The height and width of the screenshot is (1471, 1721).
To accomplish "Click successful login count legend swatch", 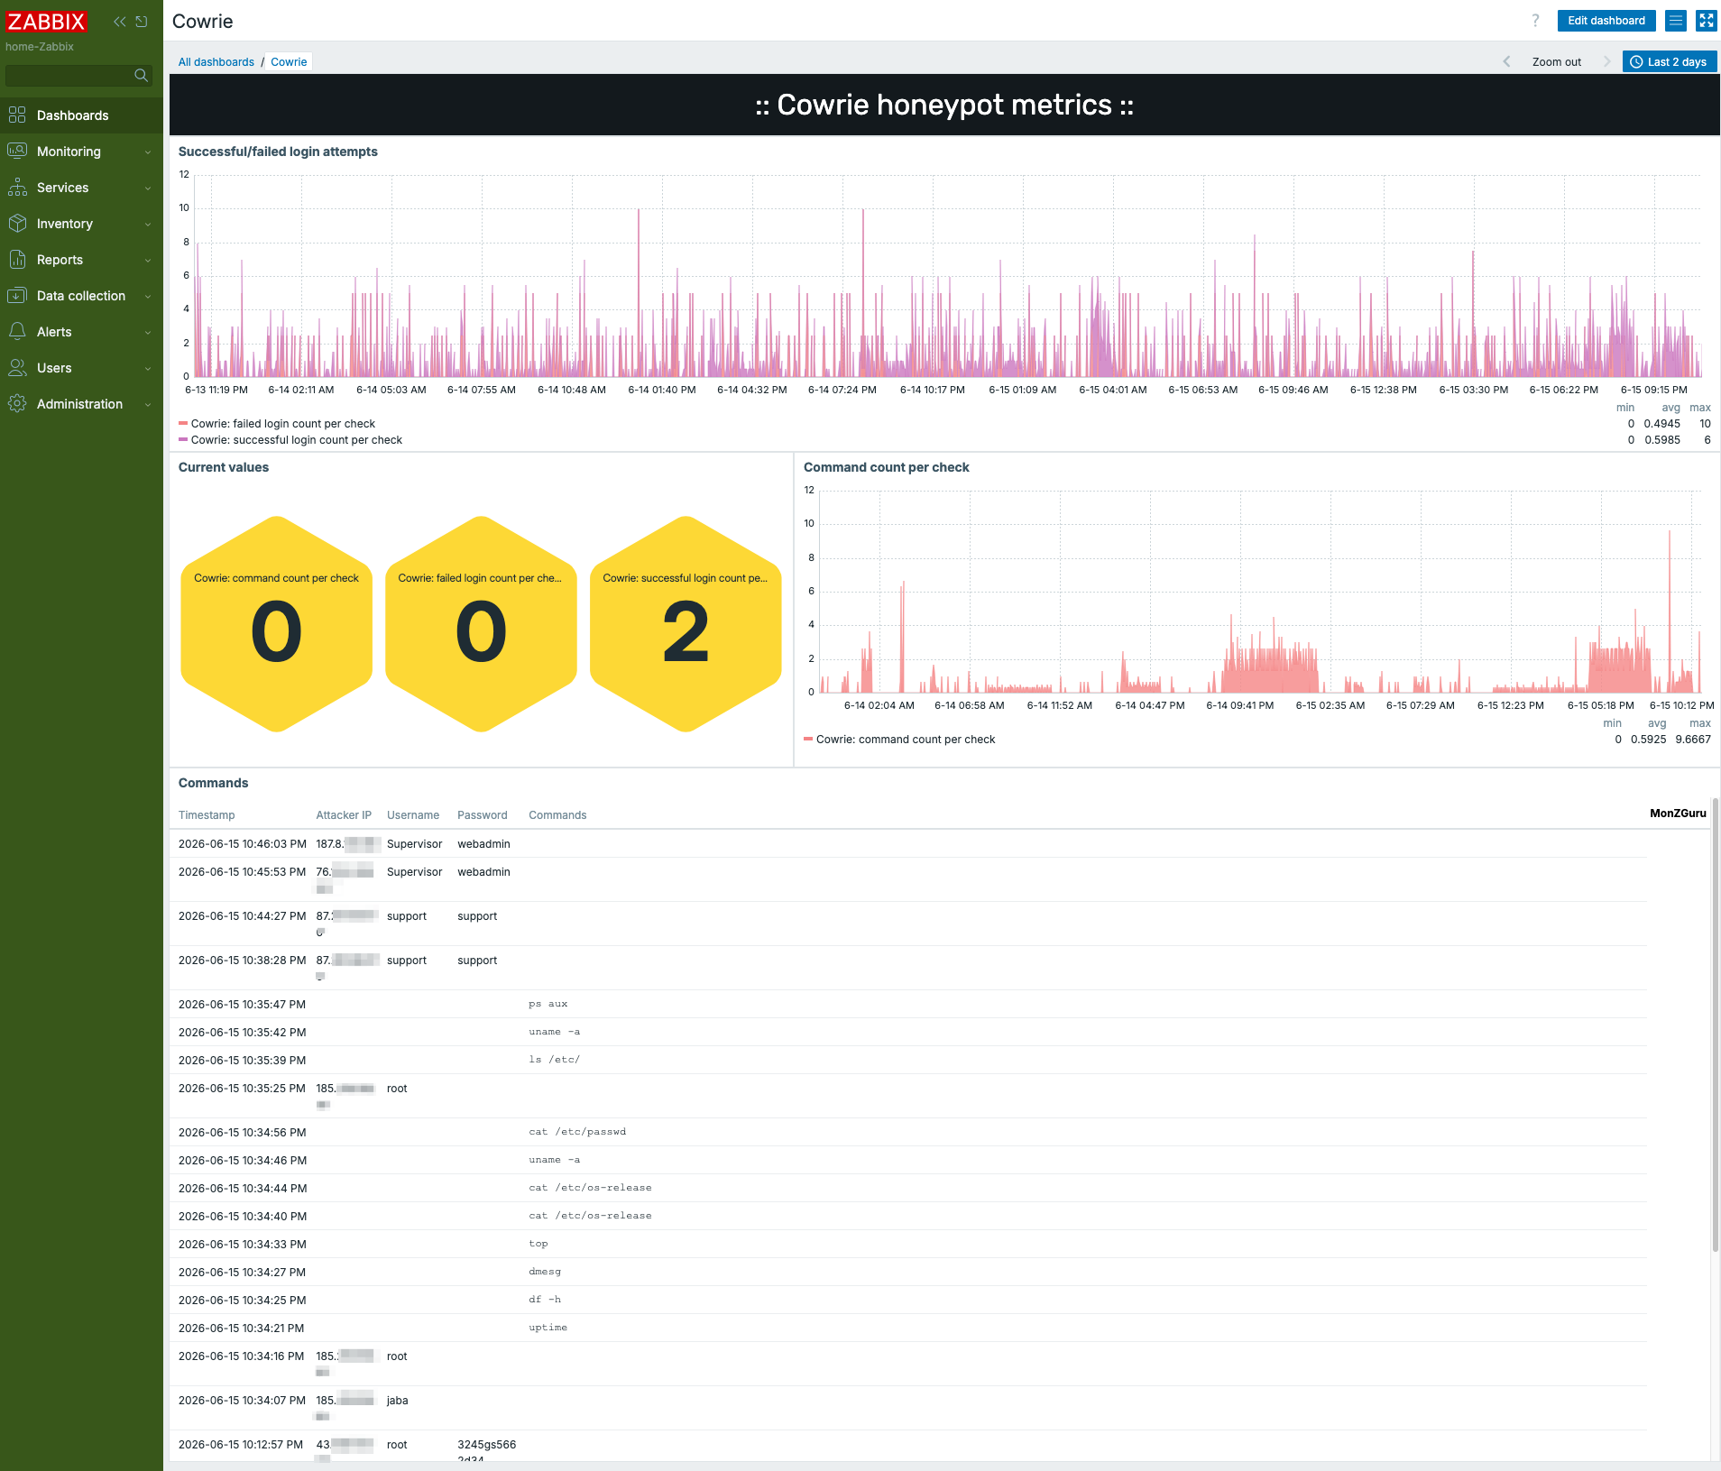I will [x=183, y=439].
